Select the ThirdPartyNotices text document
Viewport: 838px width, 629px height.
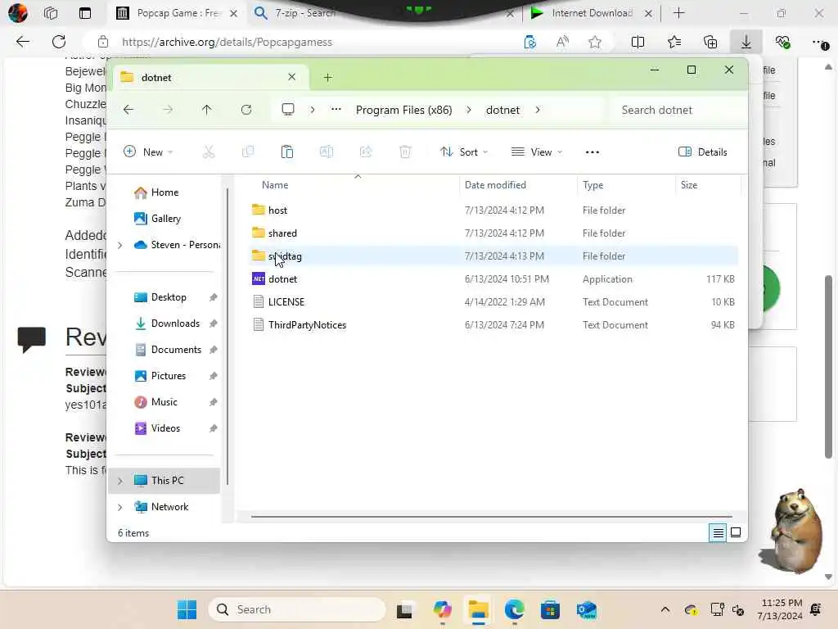pyautogui.click(x=494, y=324)
